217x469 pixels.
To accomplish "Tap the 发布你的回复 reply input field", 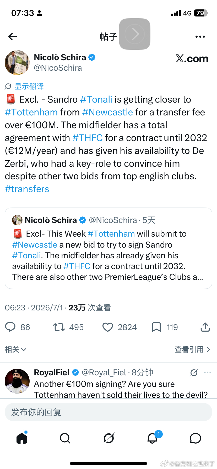I will click(108, 412).
